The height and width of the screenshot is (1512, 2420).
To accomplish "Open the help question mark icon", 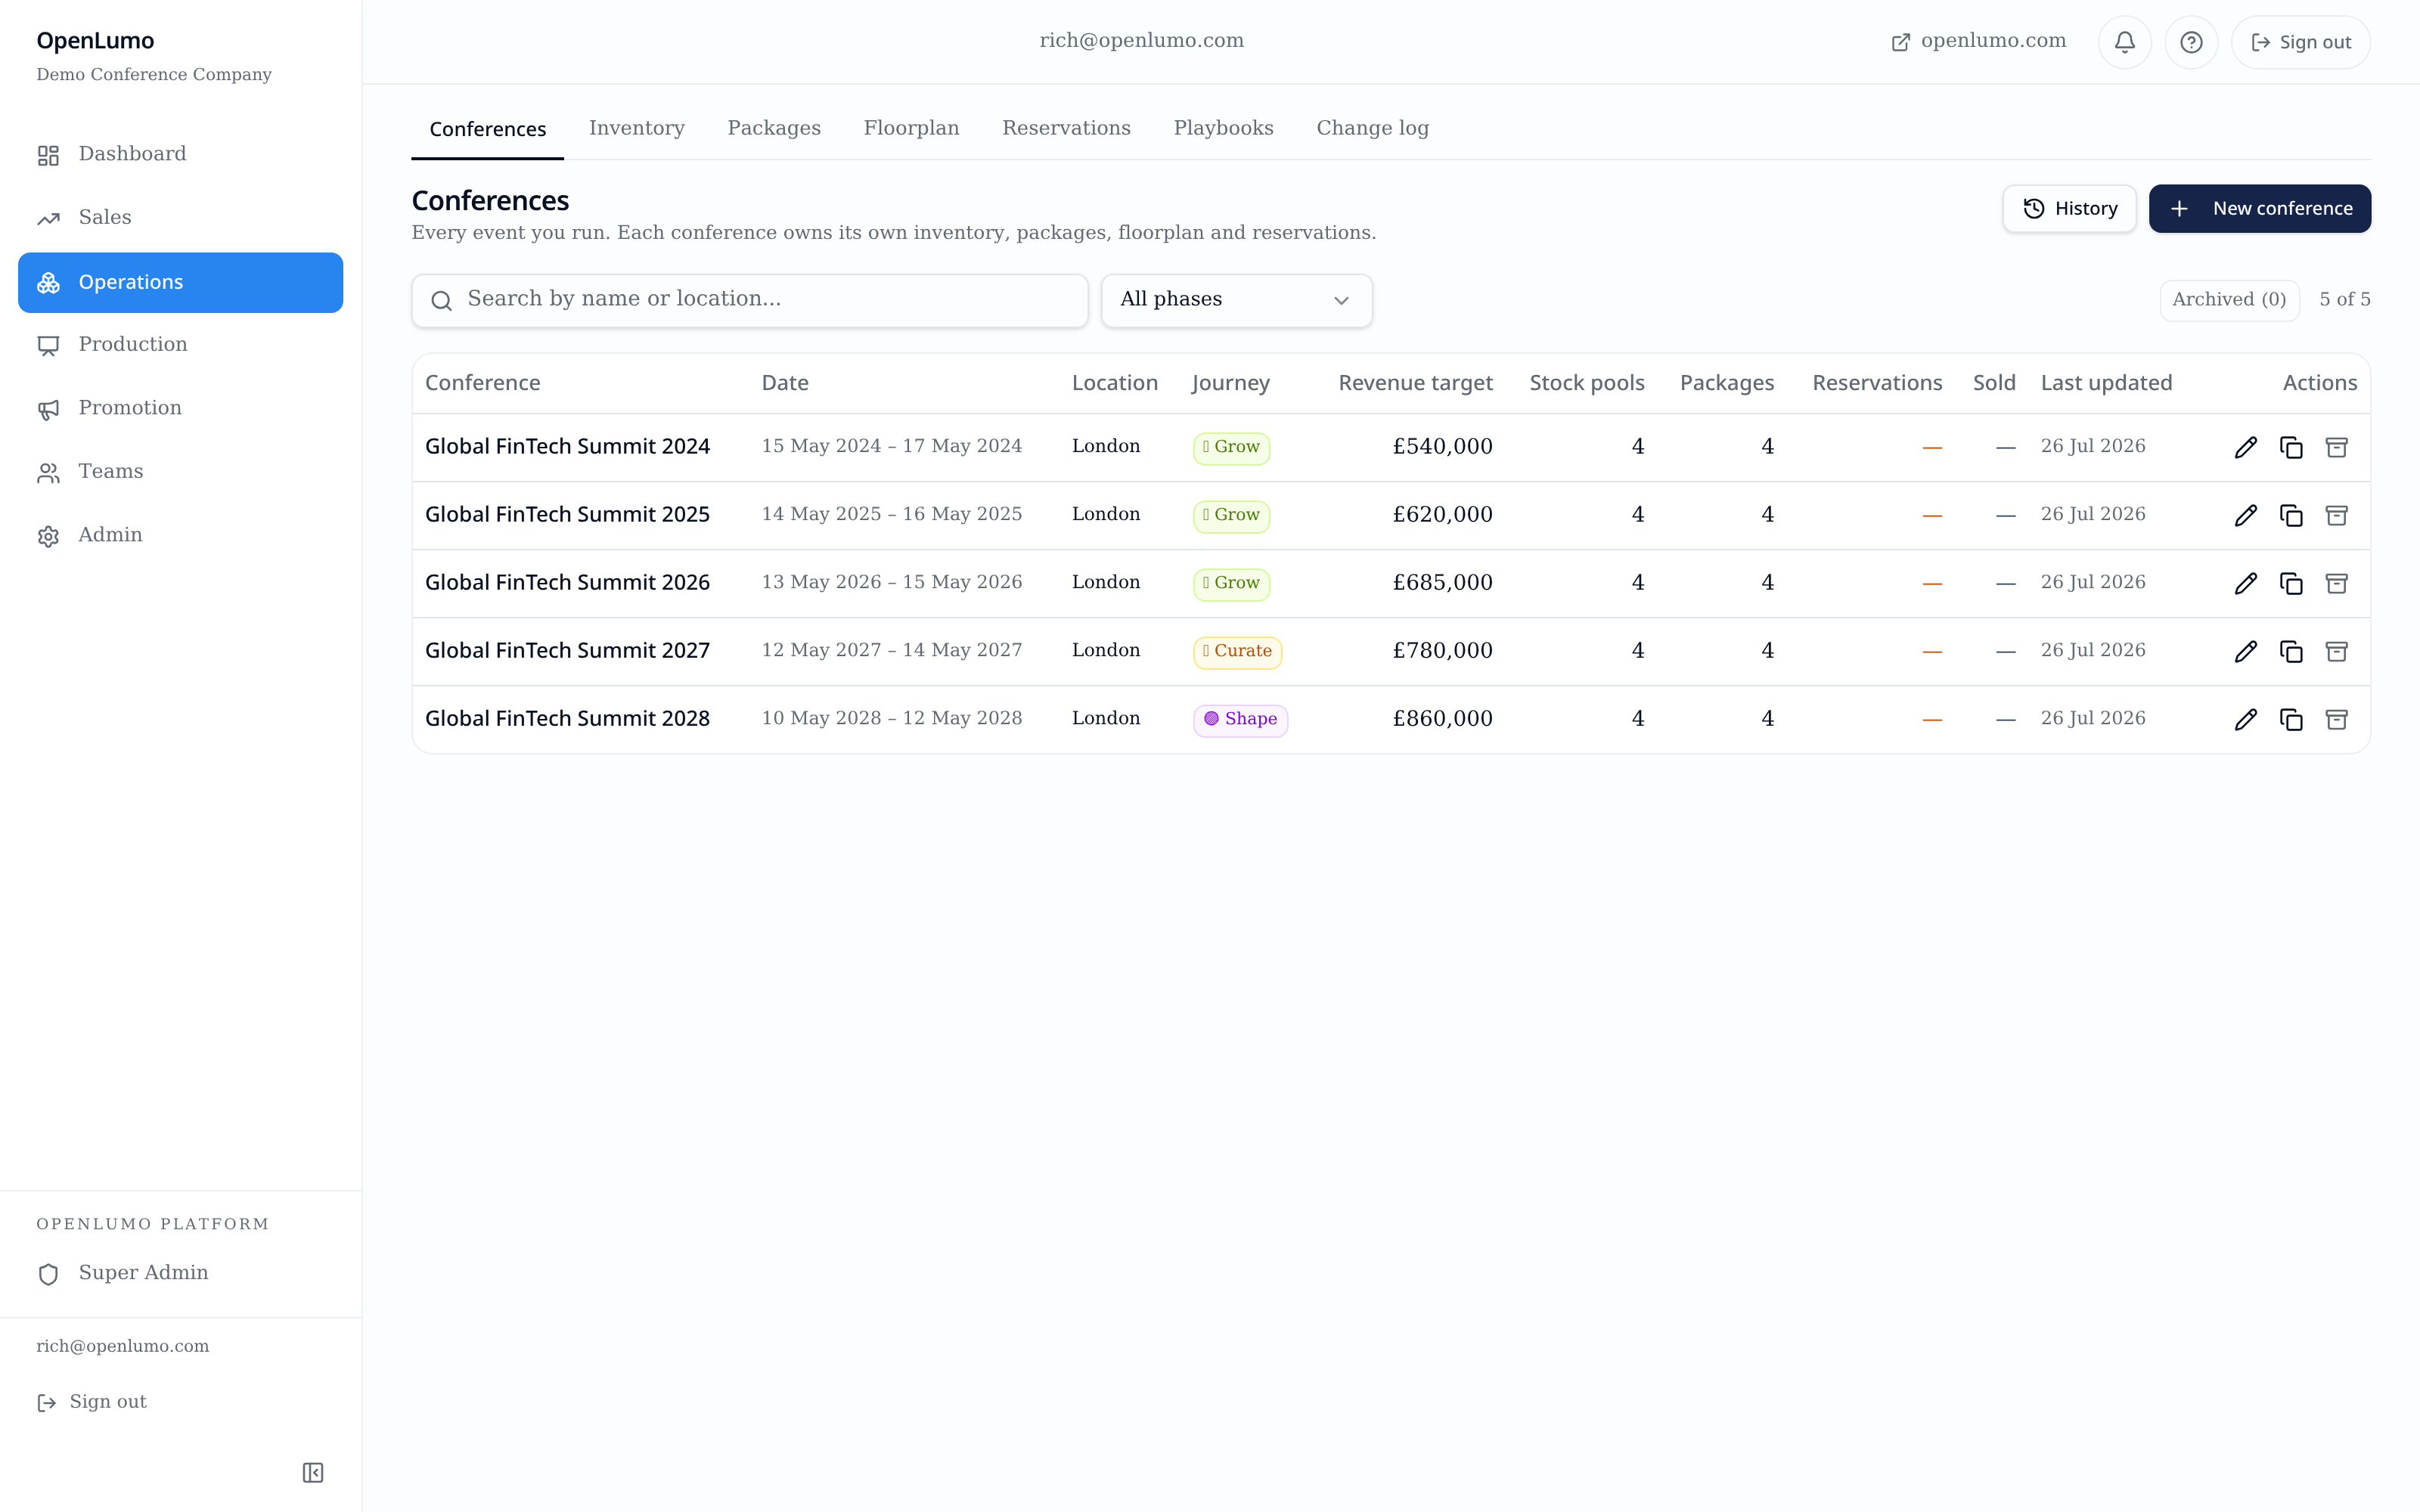I will point(2191,42).
